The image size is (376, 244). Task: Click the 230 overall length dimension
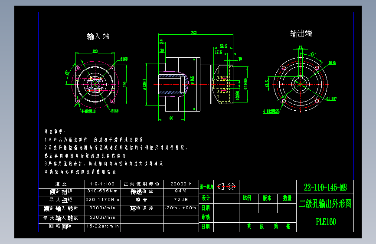pos(194,33)
